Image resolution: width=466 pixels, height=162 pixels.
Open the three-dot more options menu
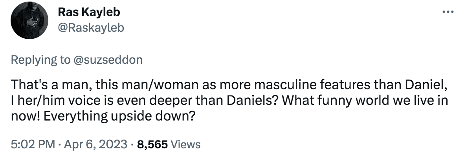tap(448, 12)
